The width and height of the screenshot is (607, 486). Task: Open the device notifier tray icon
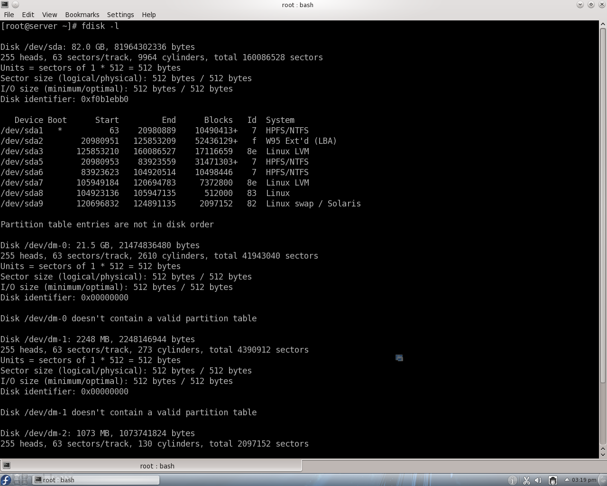[x=552, y=480]
